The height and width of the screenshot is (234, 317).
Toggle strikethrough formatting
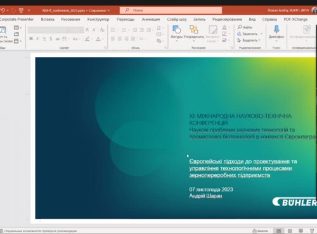click(x=58, y=39)
